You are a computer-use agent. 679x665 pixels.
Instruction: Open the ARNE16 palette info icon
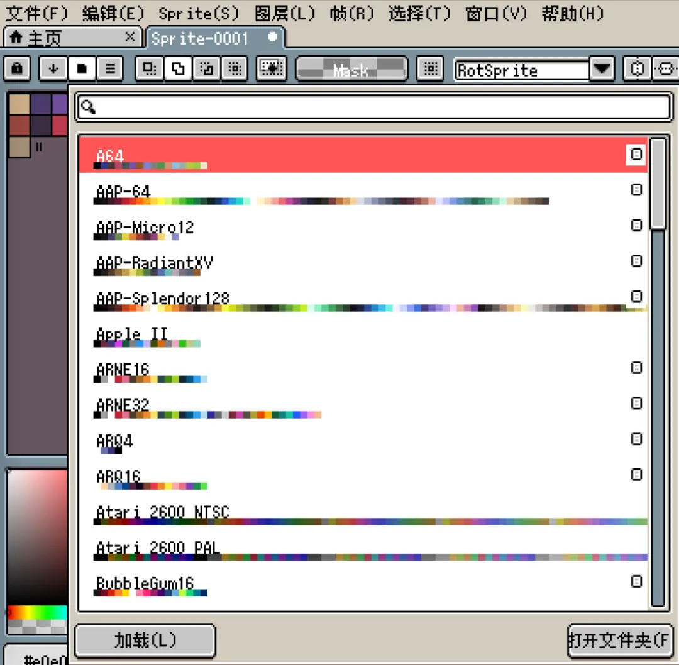(636, 368)
